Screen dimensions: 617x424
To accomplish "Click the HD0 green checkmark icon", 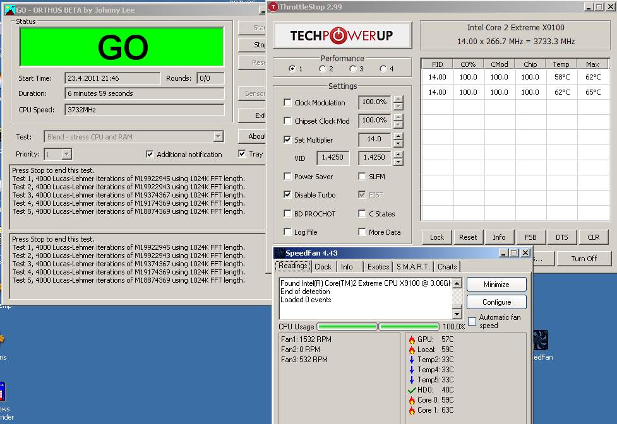I will [412, 390].
